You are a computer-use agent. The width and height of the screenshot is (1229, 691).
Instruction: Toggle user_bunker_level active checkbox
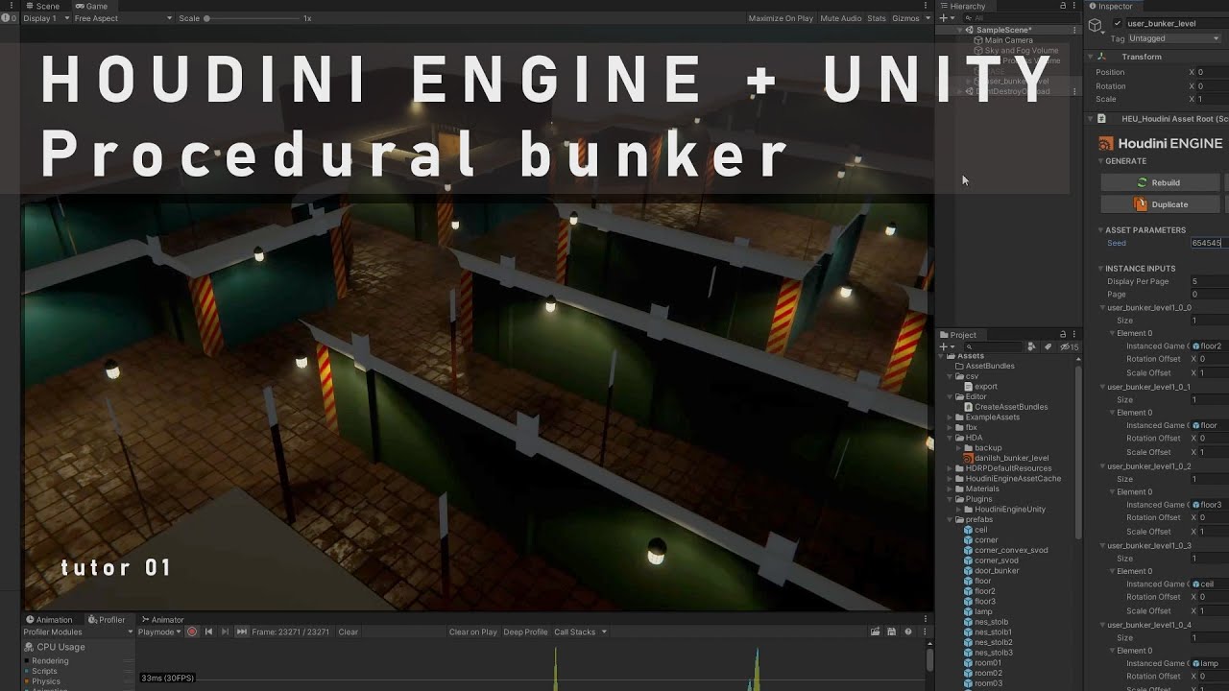(1118, 23)
